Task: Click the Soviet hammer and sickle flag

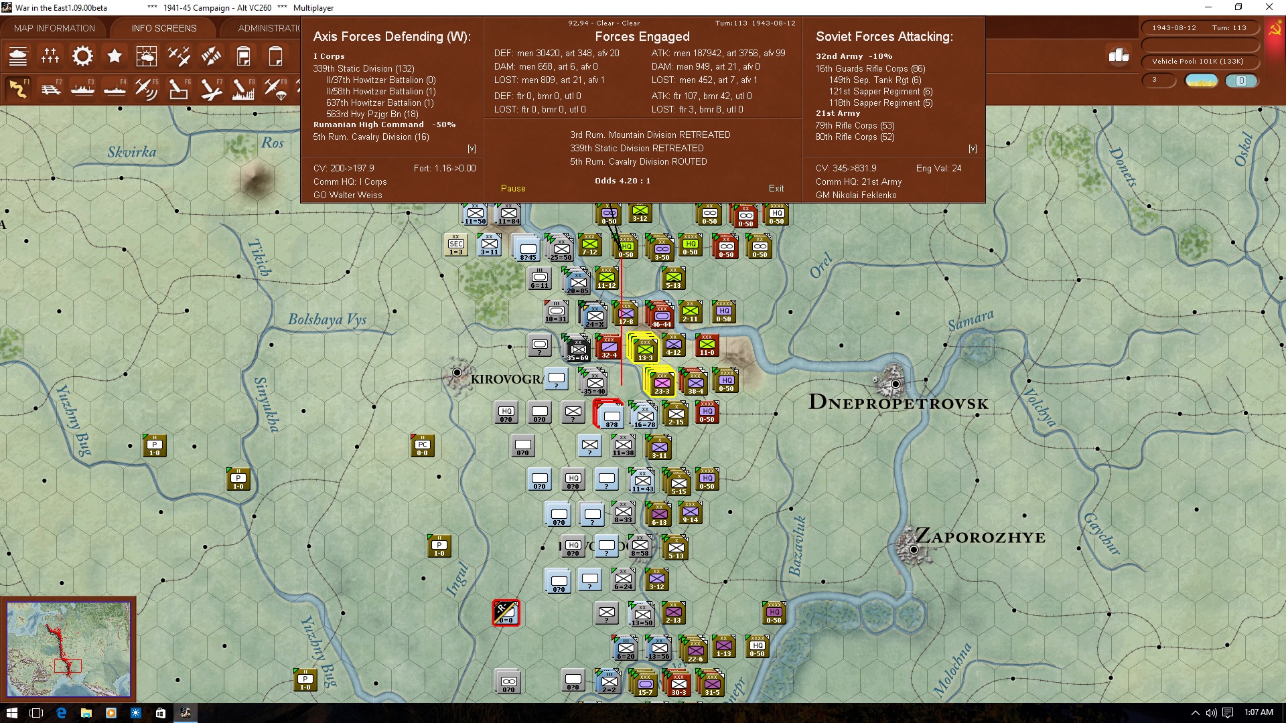Action: point(1275,29)
